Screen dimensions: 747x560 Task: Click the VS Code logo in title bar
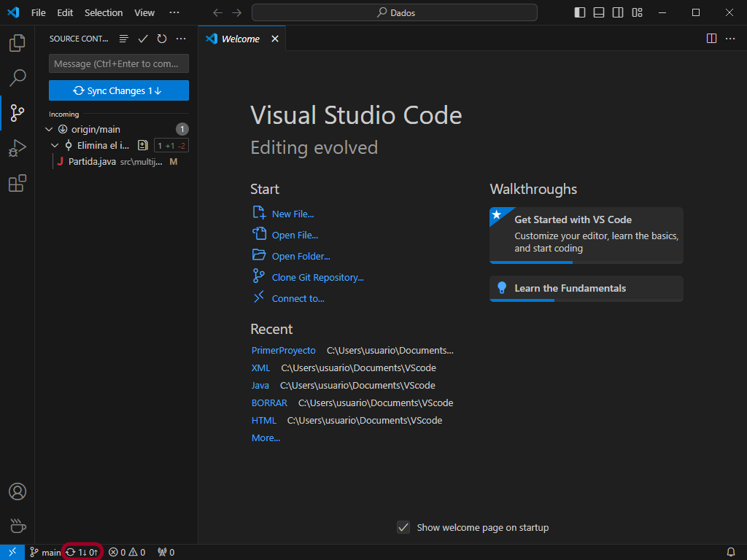(x=13, y=12)
